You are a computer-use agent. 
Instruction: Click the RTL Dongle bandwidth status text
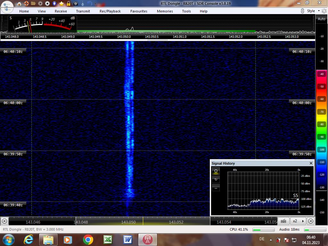[x=33, y=229]
